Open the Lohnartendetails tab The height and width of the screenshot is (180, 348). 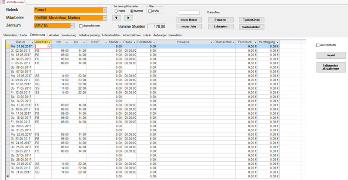pyautogui.click(x=111, y=35)
